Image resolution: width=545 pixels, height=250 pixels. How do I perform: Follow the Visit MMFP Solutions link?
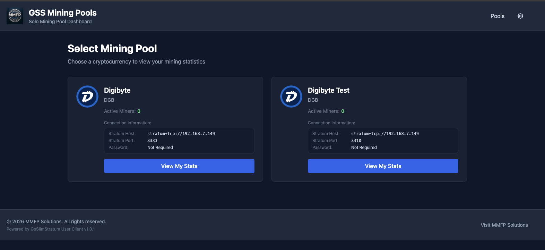click(x=504, y=225)
